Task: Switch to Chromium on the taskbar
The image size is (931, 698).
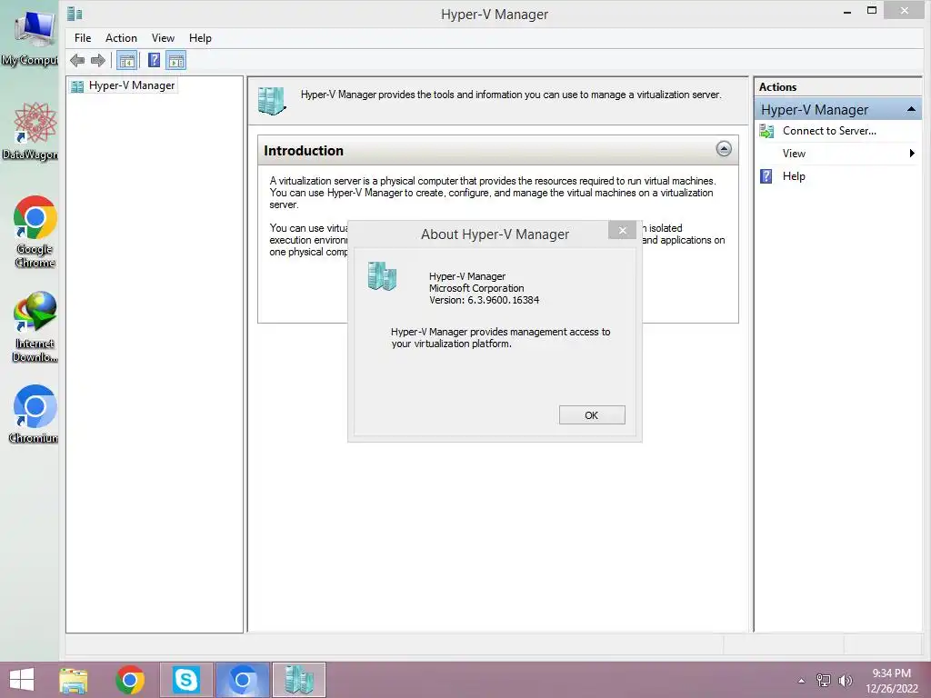Action: 242,680
